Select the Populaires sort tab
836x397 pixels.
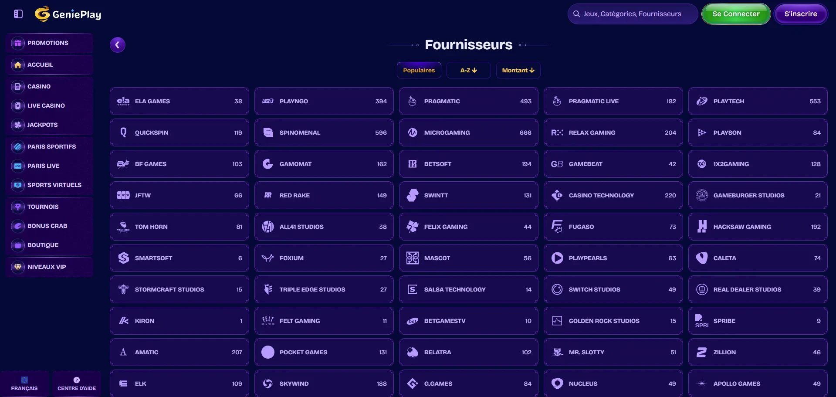419,70
